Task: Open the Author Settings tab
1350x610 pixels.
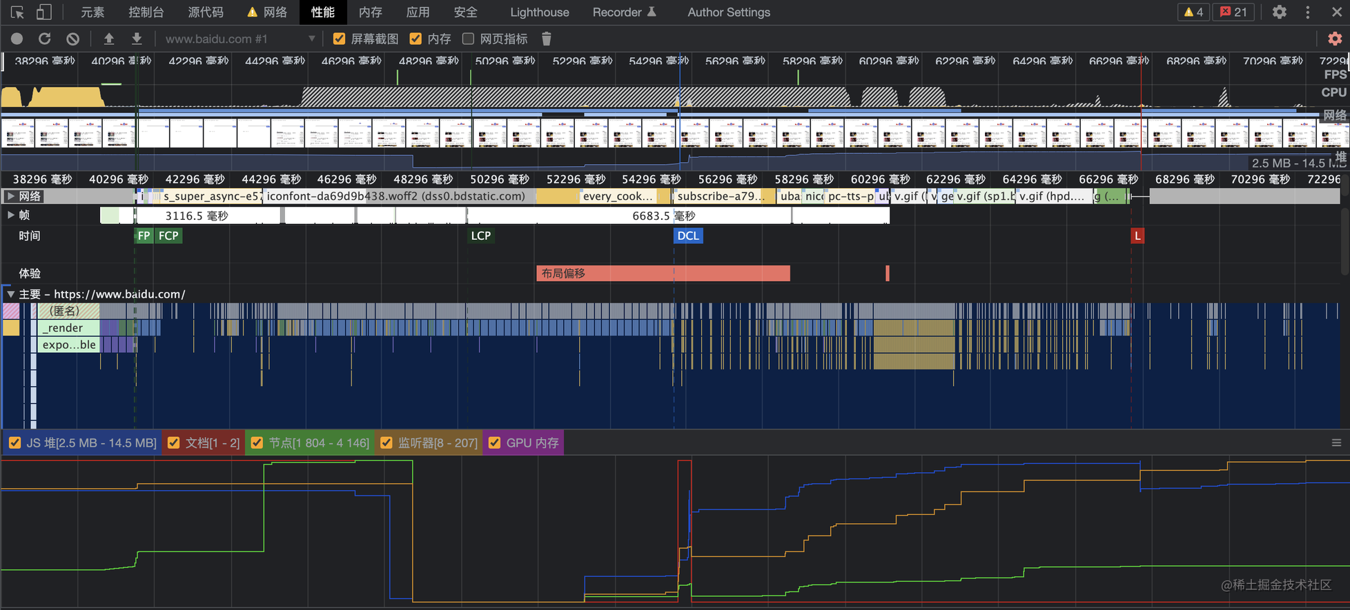Action: pos(729,12)
